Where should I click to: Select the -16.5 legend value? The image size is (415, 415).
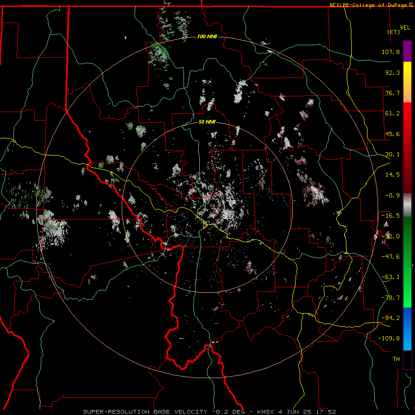click(x=391, y=216)
